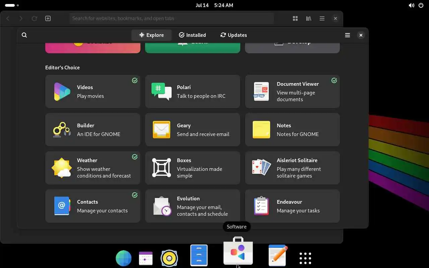Select 'Talk to people on IRC' text
The width and height of the screenshot is (429, 268).
201,96
